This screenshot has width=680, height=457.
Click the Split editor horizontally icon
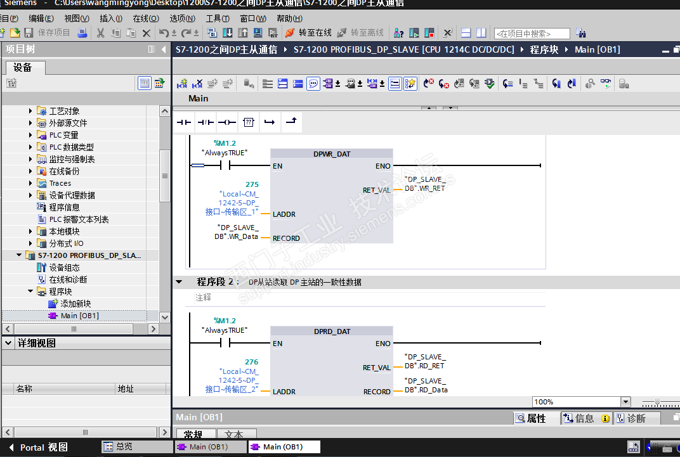pyautogui.click(x=466, y=33)
